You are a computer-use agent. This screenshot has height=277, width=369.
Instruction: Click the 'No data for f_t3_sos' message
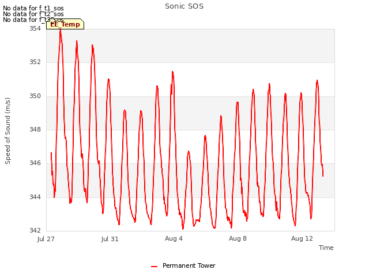coord(33,20)
